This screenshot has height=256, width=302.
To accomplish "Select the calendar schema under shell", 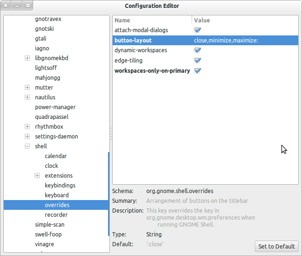I will click(x=56, y=156).
